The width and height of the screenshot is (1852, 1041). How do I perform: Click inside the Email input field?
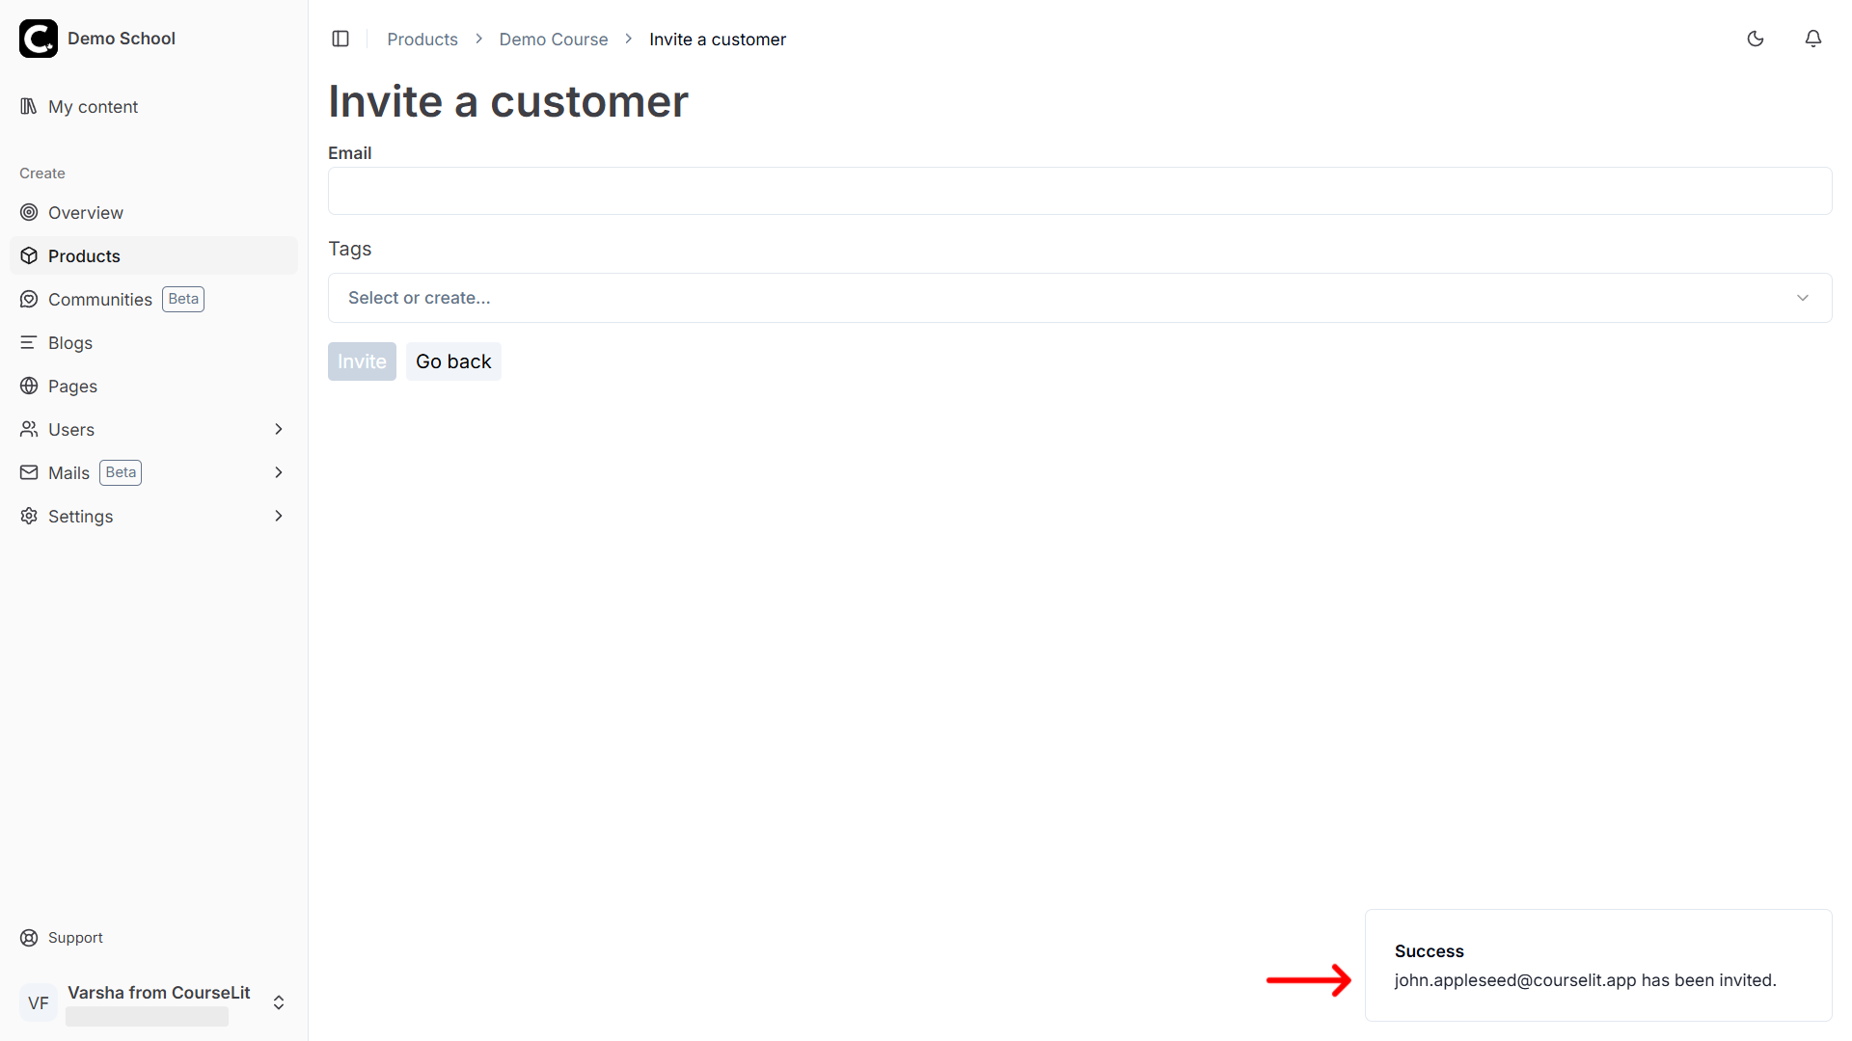[1079, 191]
